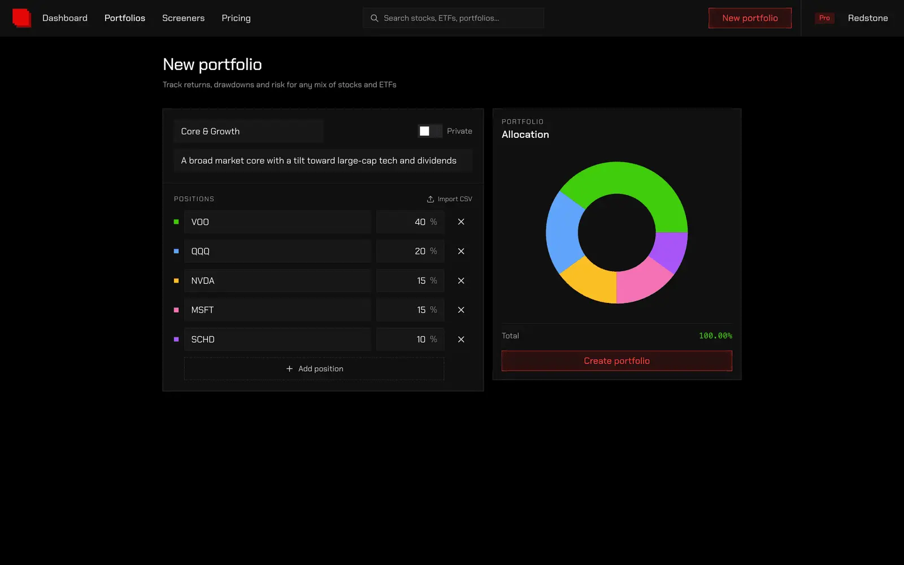This screenshot has width=904, height=565.
Task: Remove the QQQ position row
Action: point(461,251)
